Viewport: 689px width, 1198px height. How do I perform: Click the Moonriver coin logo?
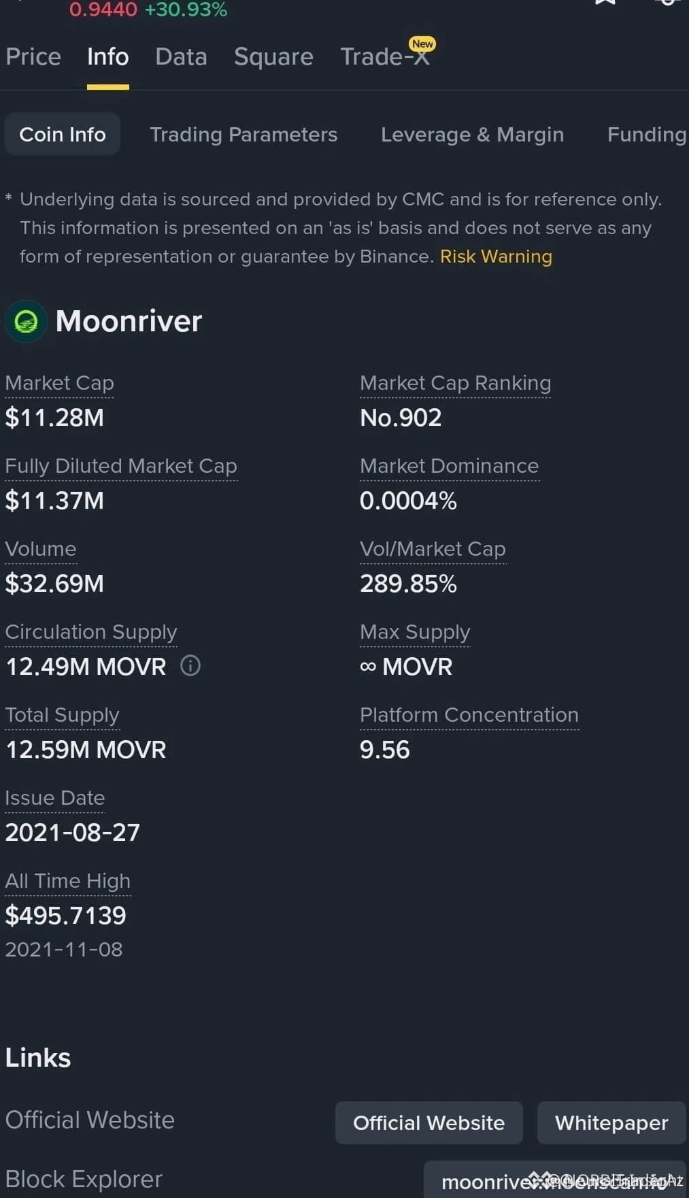26,321
